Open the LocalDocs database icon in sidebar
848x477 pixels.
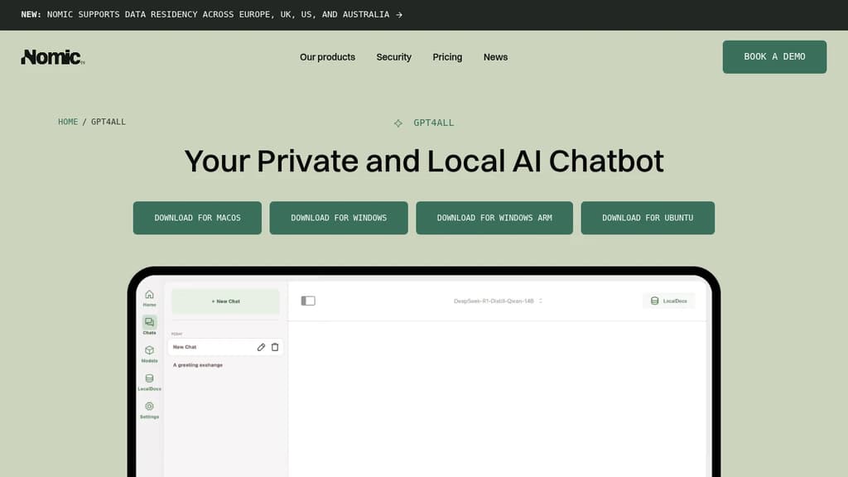click(149, 378)
